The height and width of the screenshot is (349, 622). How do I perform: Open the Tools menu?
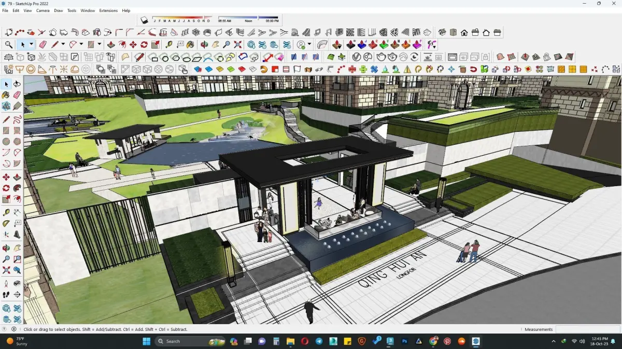click(x=72, y=10)
